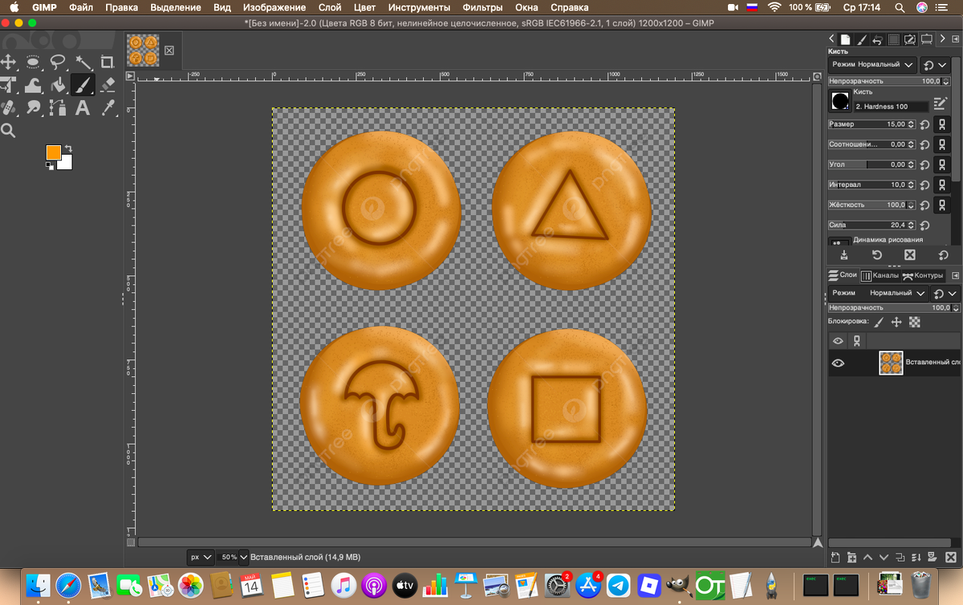Open tool options panel configuration menu
The height and width of the screenshot is (605, 963).
click(x=955, y=39)
